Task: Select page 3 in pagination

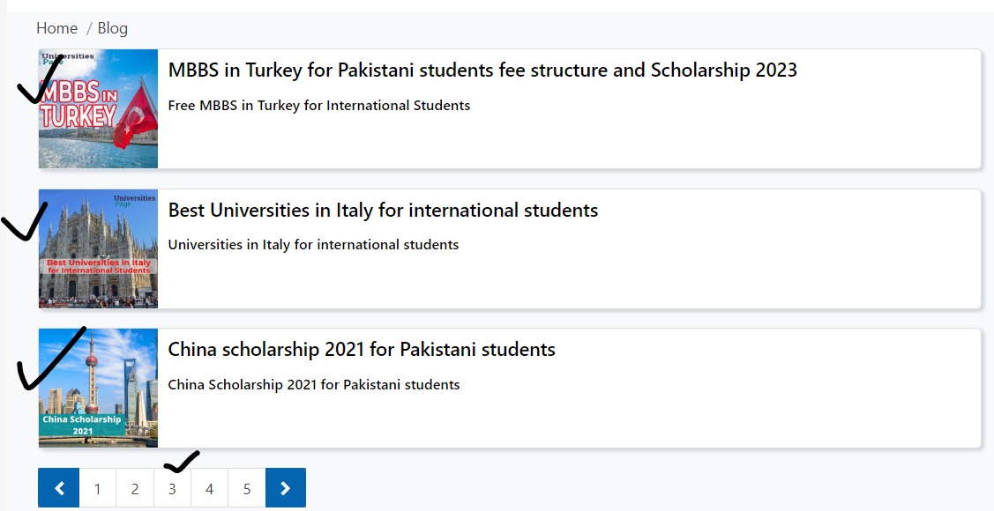Action: pyautogui.click(x=172, y=488)
